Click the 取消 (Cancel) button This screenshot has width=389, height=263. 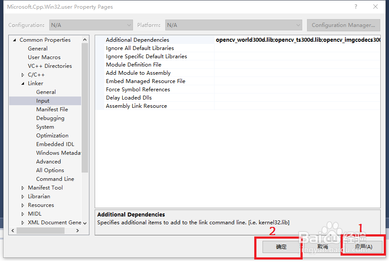click(323, 246)
